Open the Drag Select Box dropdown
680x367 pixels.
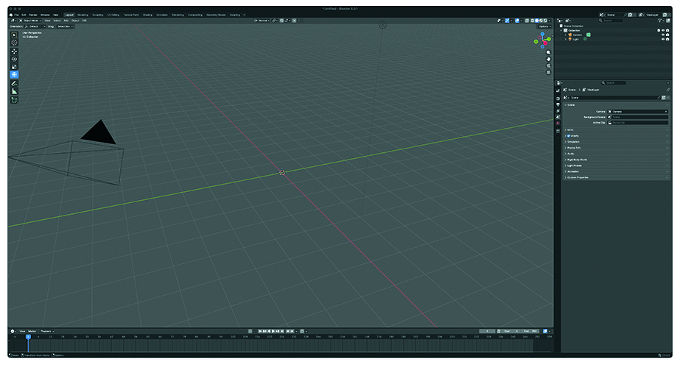65,26
